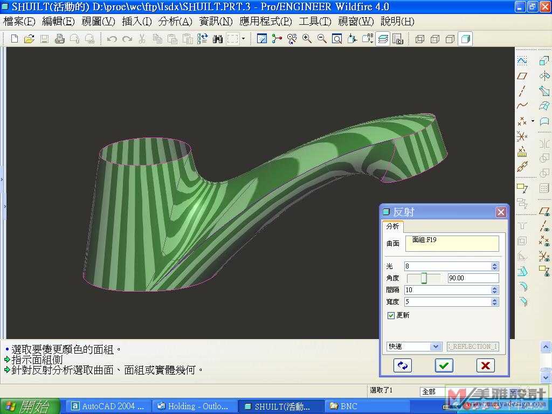This screenshot has height=414, width=552.
Task: Switch to AutoCAD 2004 in taskbar
Action: (108, 406)
